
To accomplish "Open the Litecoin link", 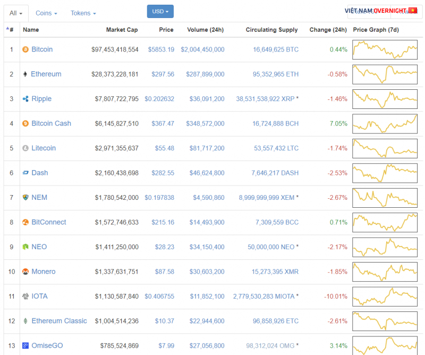I will pyautogui.click(x=44, y=148).
